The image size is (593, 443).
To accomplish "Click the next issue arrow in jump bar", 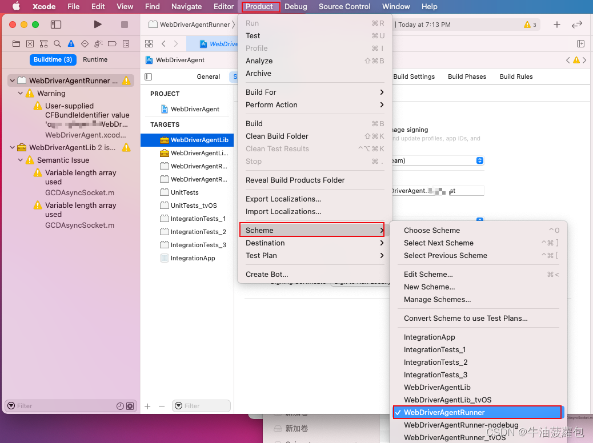I will click(584, 60).
